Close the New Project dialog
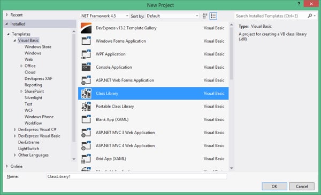 pyautogui.click(x=311, y=4)
